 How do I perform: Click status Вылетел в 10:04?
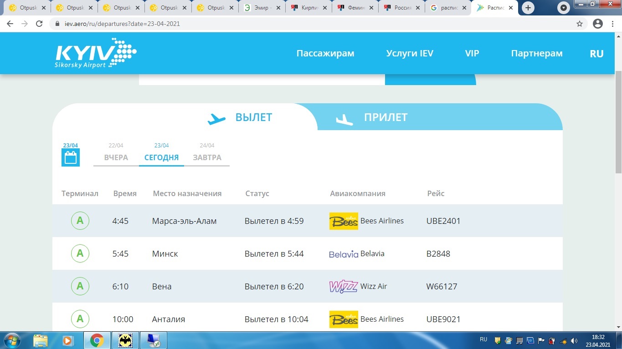[276, 319]
